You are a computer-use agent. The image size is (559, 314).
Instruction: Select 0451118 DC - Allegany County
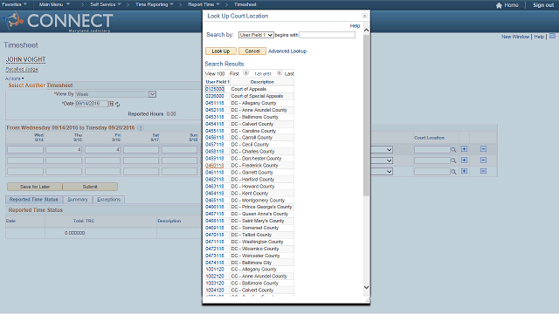pos(215,103)
